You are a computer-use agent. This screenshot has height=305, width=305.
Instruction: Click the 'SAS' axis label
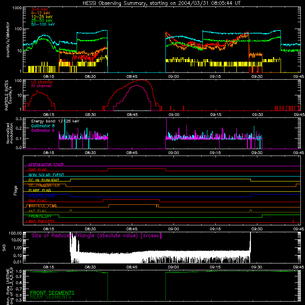4,248
